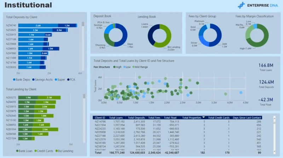This screenshot has height=158, width=283.
Task: Select table row NZ25908
Action: [177, 132]
